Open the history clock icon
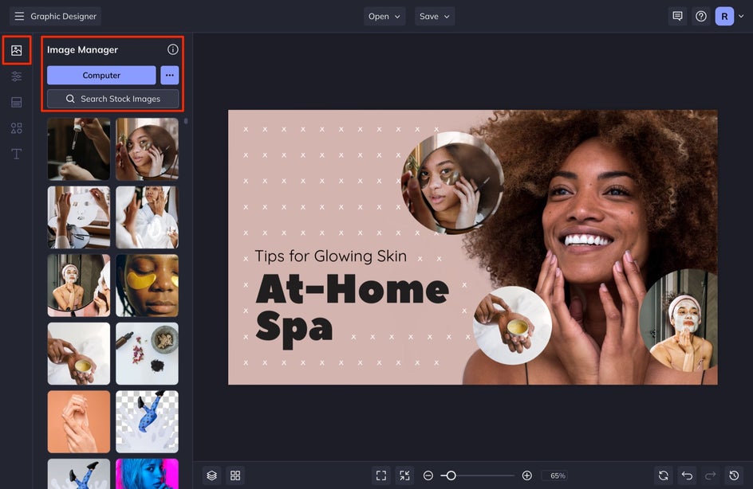The height and width of the screenshot is (489, 753). point(734,475)
